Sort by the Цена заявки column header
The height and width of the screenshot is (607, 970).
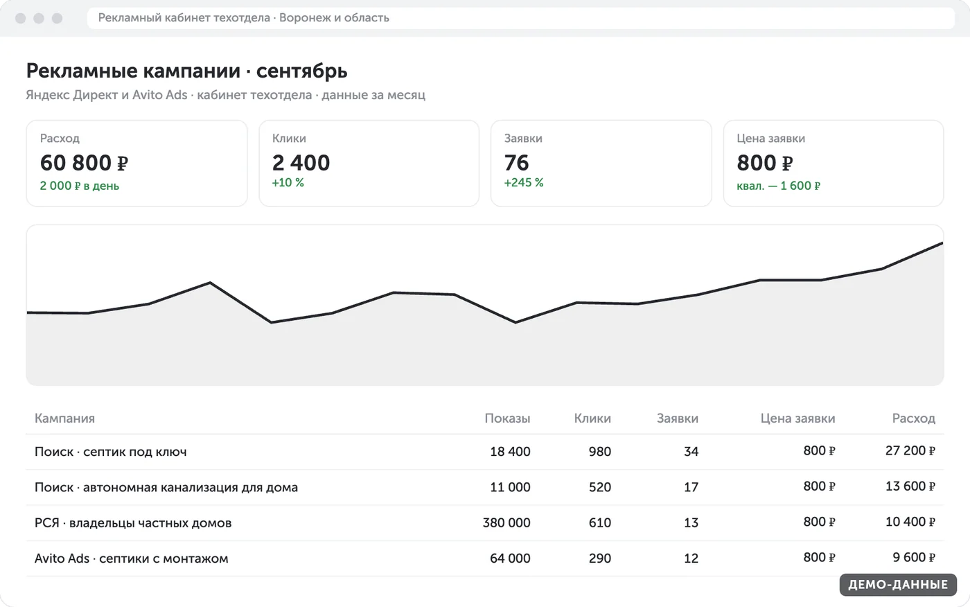click(797, 419)
